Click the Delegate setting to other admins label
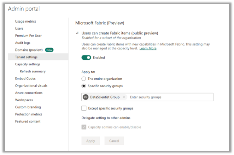 coord(106,118)
